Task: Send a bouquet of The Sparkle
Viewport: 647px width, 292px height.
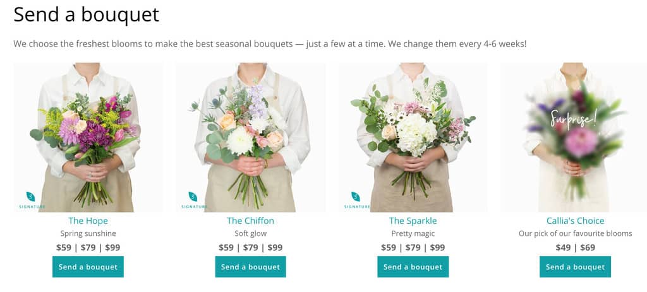Action: [x=413, y=267]
